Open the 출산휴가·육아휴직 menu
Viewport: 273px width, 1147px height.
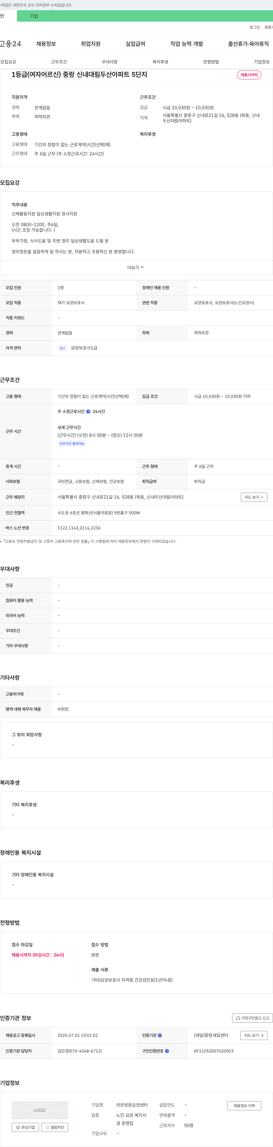[x=249, y=44]
